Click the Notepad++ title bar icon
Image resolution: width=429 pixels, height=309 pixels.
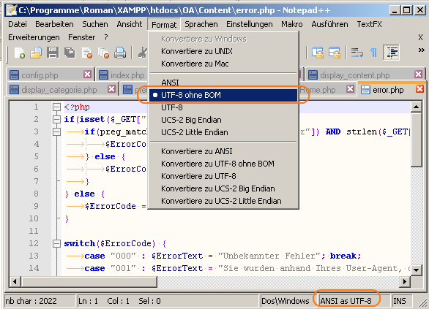click(x=12, y=10)
